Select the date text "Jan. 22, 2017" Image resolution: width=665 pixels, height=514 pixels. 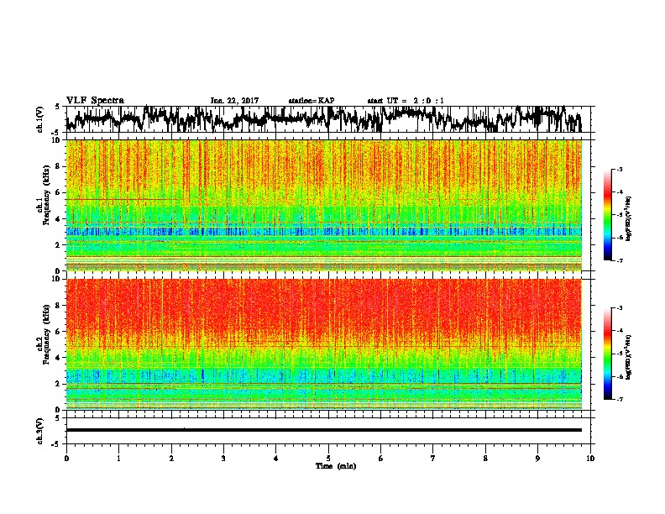click(234, 101)
